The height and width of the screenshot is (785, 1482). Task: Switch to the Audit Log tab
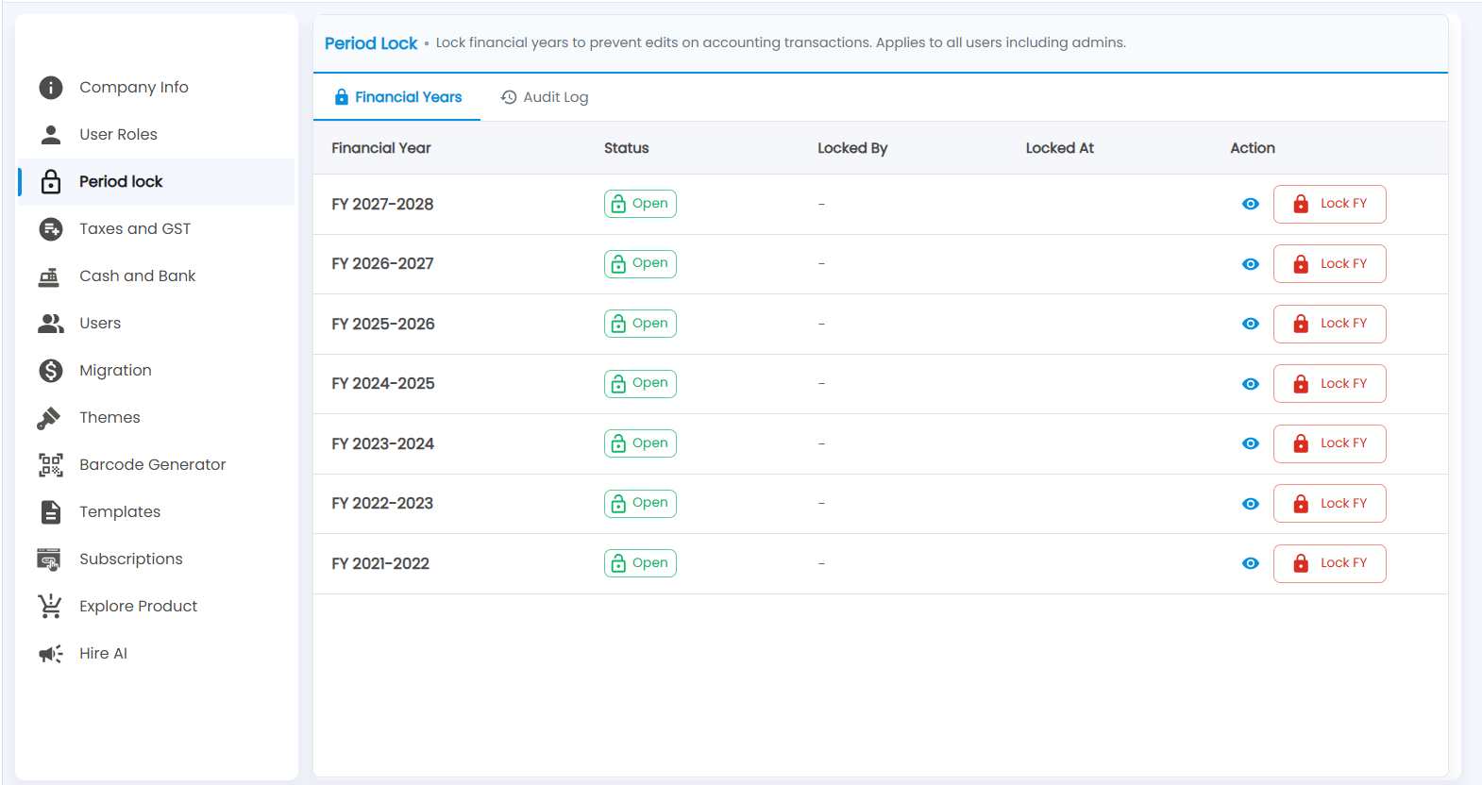click(x=545, y=97)
